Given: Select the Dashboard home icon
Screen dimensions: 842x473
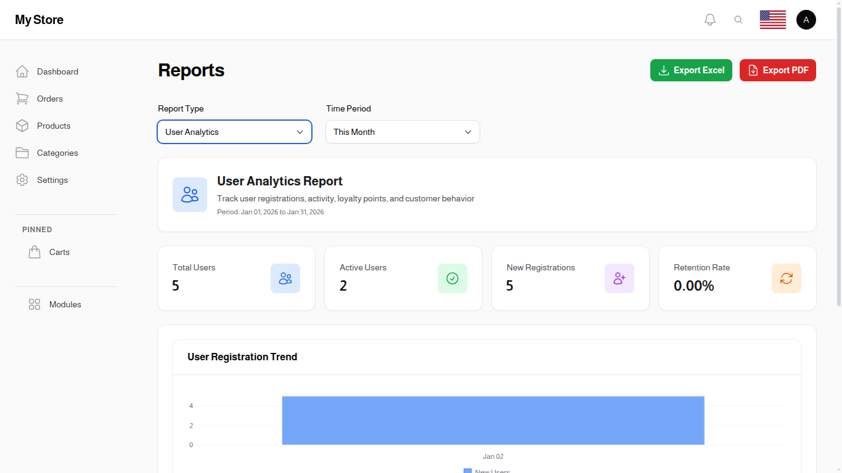Looking at the screenshot, I should (22, 71).
